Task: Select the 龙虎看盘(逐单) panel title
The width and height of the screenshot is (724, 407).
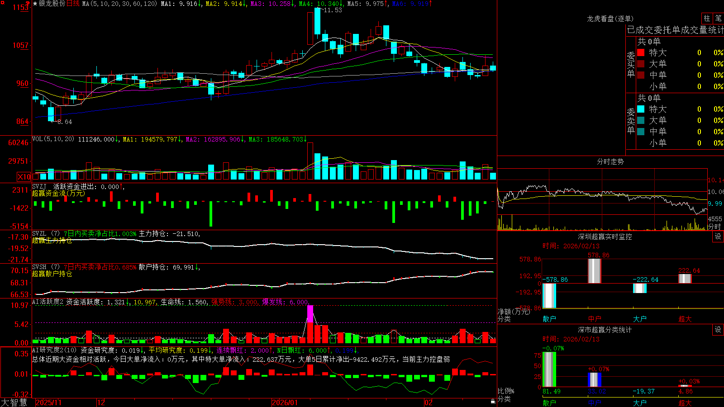Action: click(x=610, y=19)
